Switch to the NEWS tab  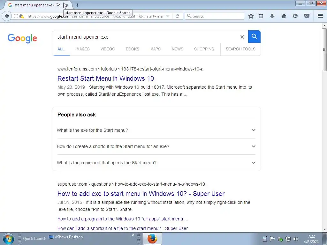(x=178, y=49)
